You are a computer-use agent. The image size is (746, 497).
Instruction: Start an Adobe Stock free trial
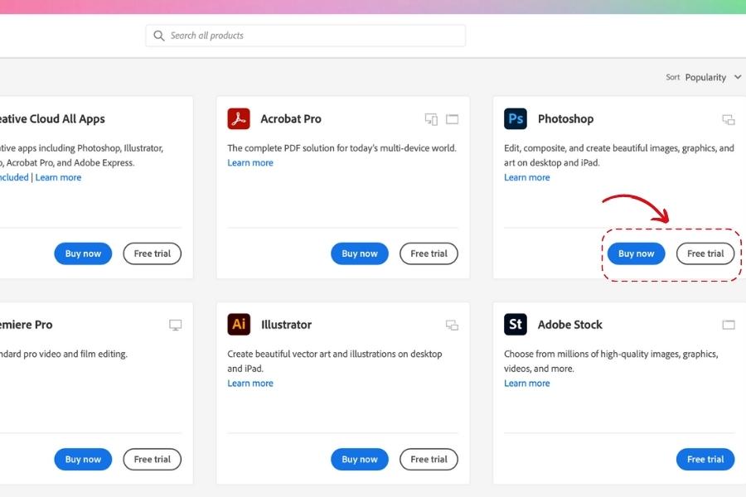tap(705, 459)
